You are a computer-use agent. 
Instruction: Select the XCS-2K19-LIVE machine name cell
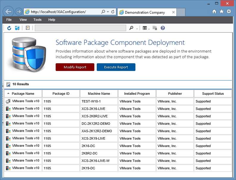[99, 138]
